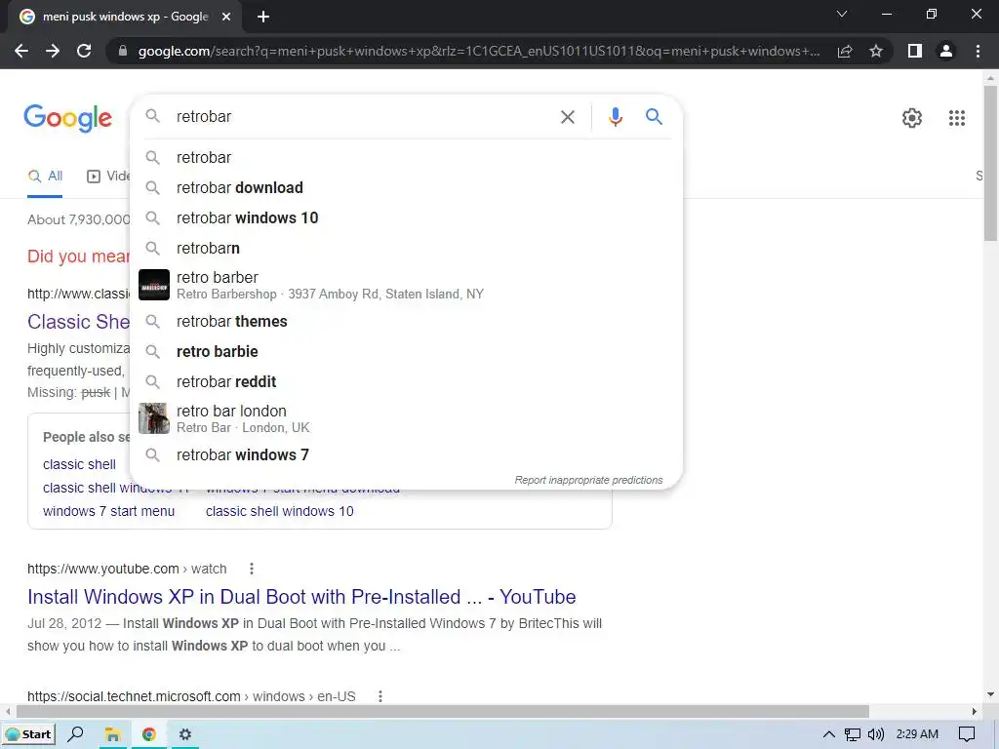This screenshot has height=749, width=999.
Task: Close the 'meni pusk windows xp' tab
Action: pyautogui.click(x=226, y=17)
